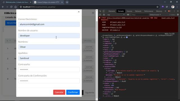Select the Console tab

[121, 11]
